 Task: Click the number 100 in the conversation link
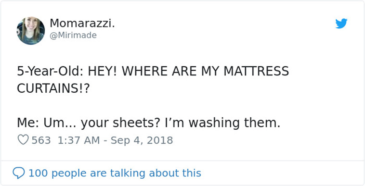38,173
